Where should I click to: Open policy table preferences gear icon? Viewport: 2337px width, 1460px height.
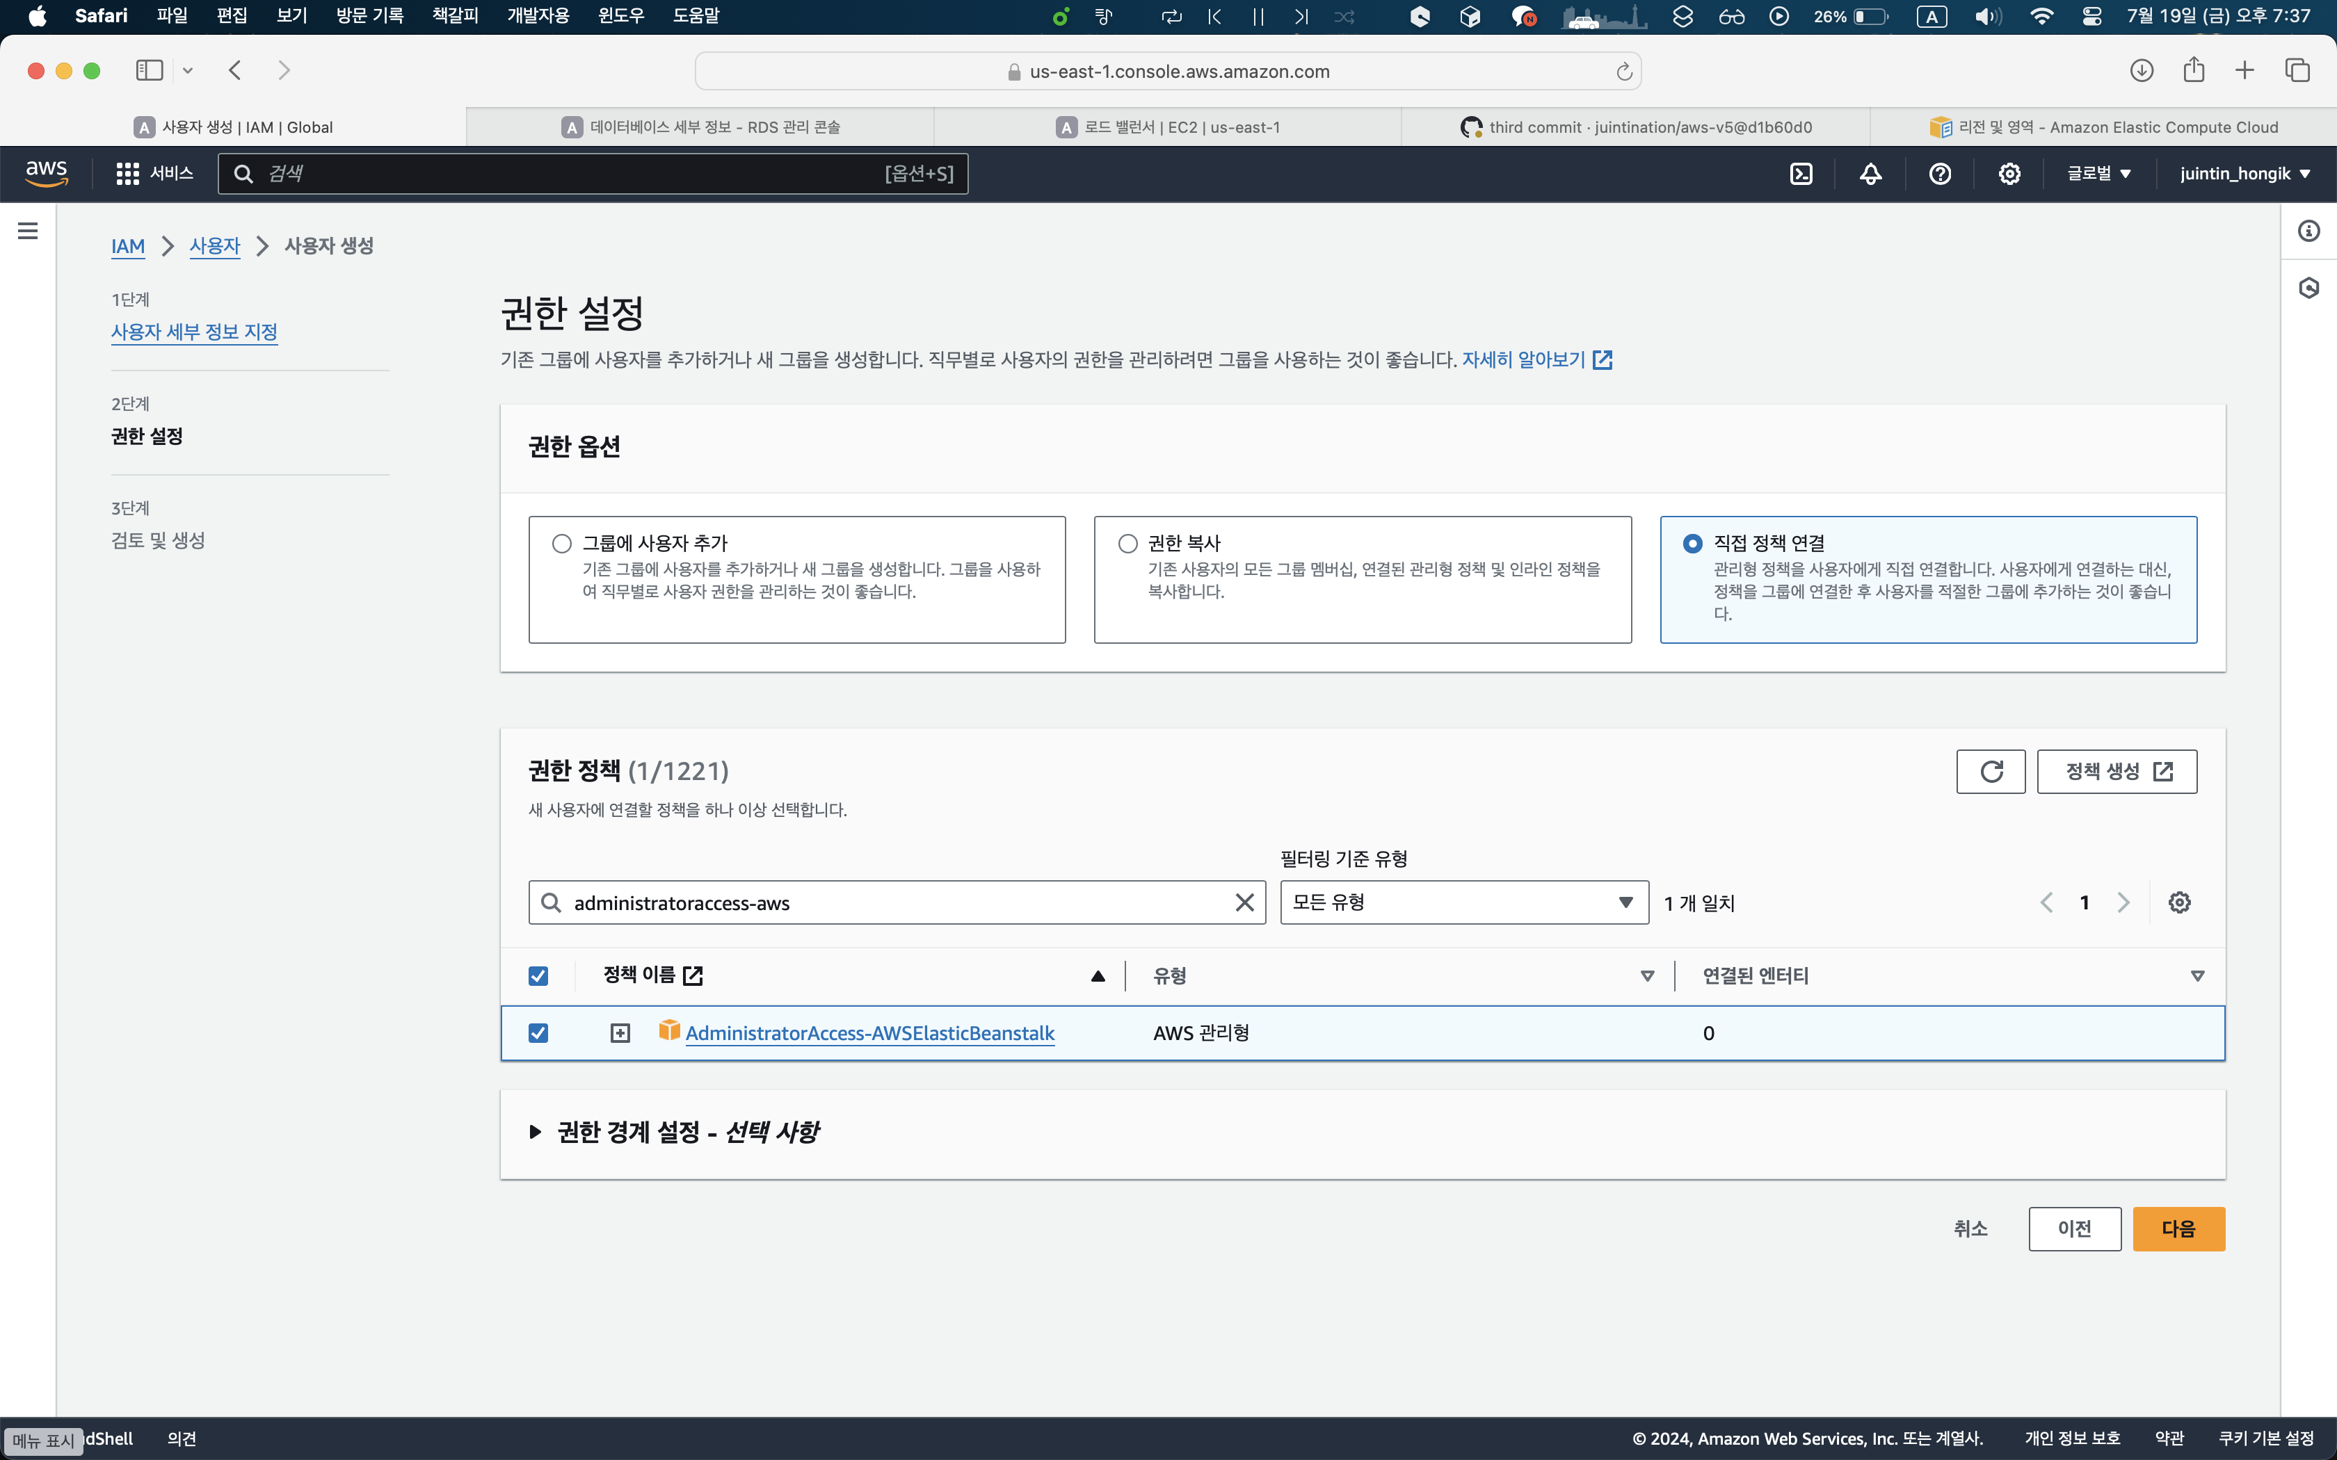point(2180,903)
